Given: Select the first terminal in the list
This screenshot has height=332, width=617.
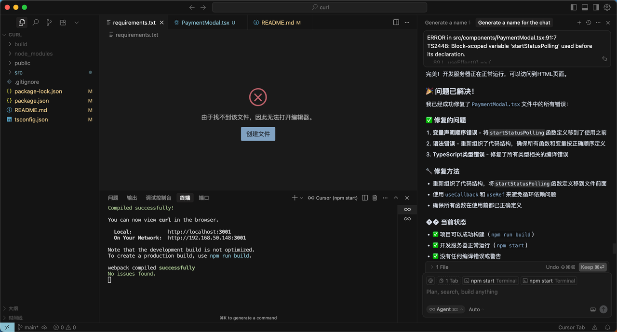Looking at the screenshot, I should [x=407, y=209].
